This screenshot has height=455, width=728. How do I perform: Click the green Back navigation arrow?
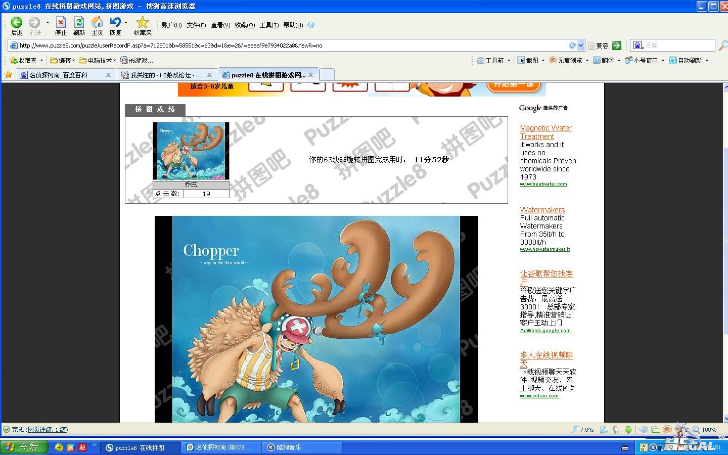(17, 23)
